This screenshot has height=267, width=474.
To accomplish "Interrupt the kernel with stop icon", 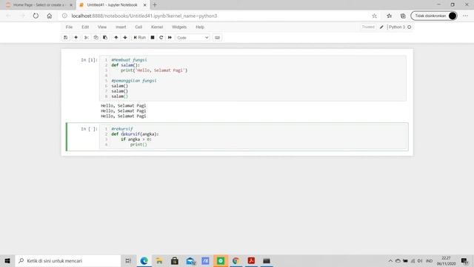I will [x=153, y=38].
